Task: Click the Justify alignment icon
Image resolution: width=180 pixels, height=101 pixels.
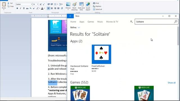Action: (58, 8)
